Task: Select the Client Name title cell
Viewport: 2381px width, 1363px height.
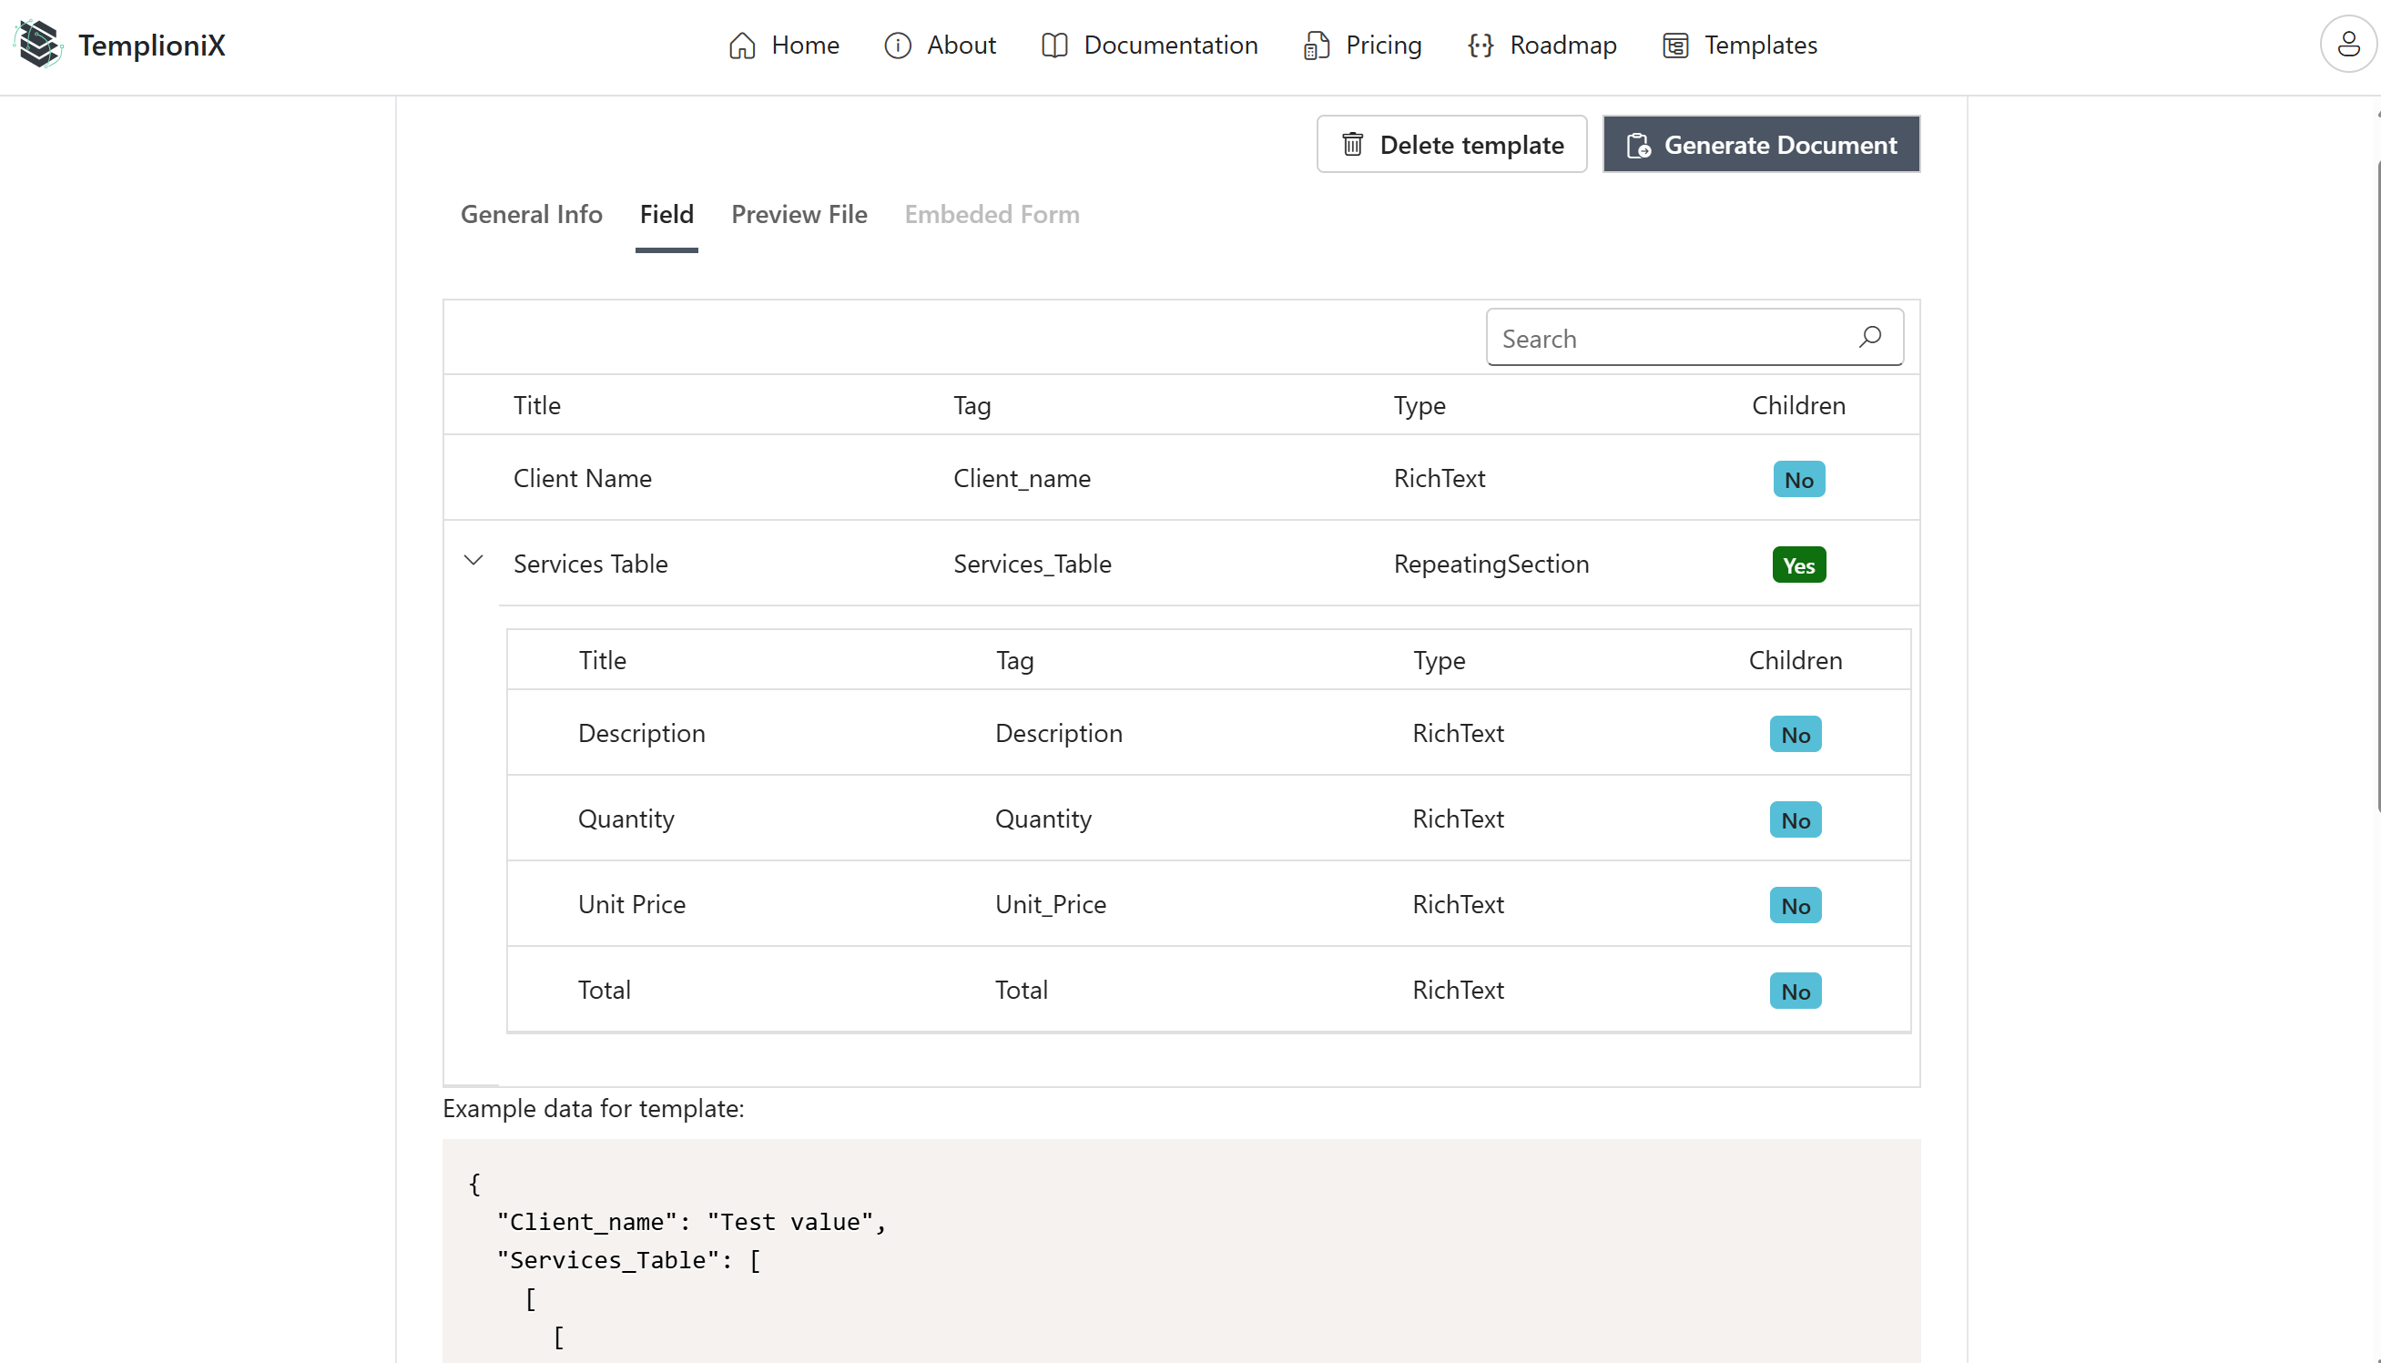Action: coord(582,478)
